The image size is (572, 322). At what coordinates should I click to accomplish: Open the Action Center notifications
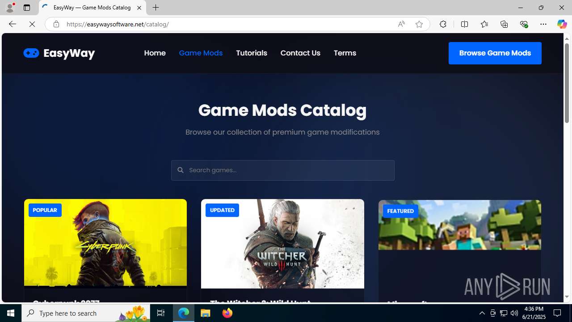558,313
